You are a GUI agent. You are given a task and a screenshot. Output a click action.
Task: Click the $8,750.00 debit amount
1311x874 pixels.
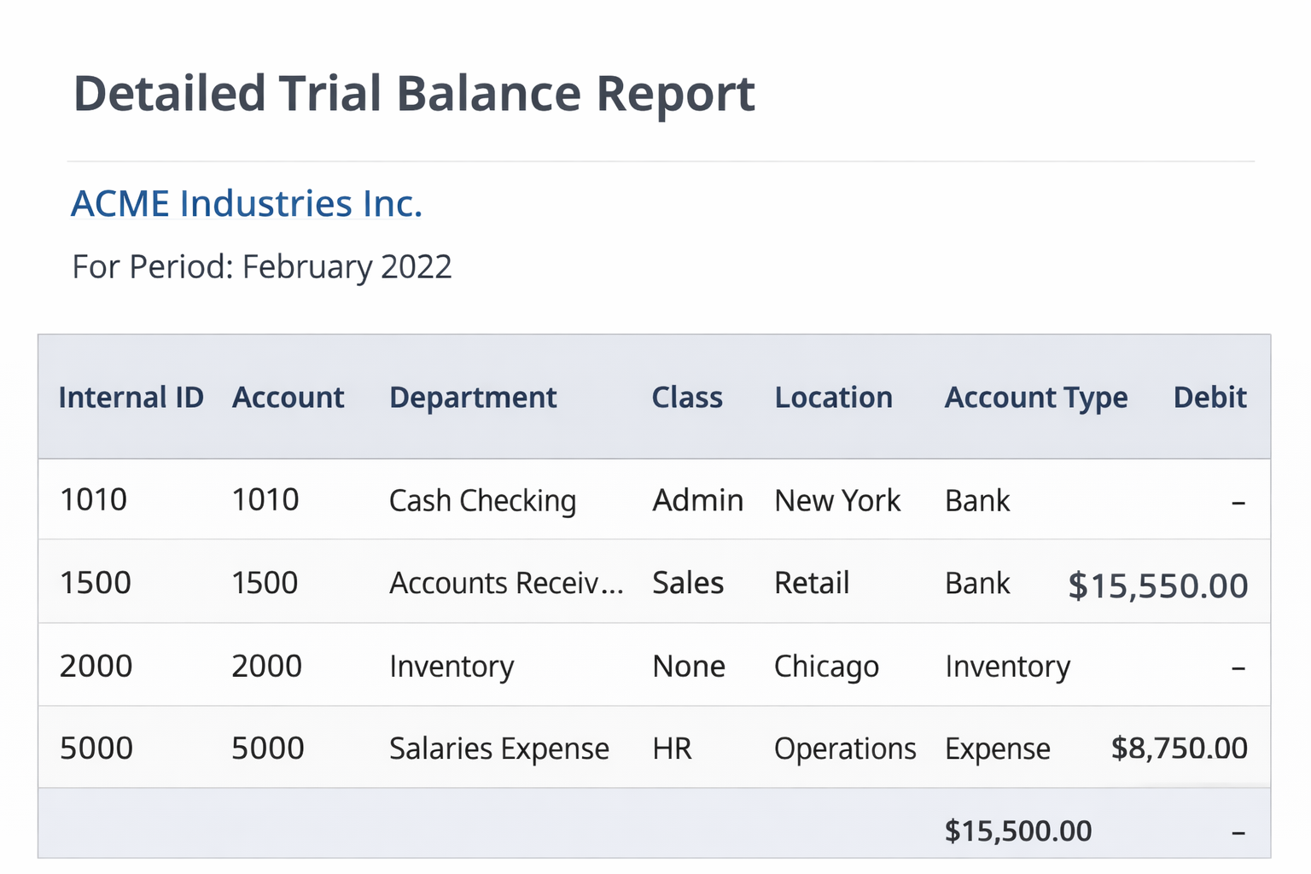pyautogui.click(x=1179, y=748)
